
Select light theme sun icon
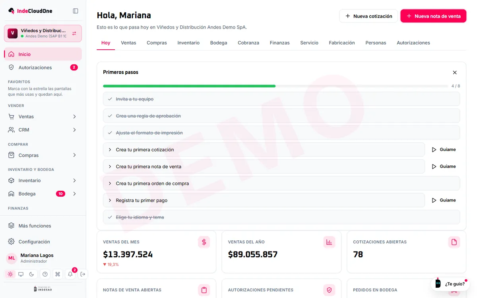click(10, 274)
